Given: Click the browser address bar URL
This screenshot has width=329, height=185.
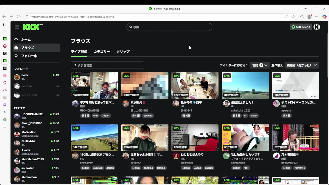Looking at the screenshot, I should click(x=72, y=17).
